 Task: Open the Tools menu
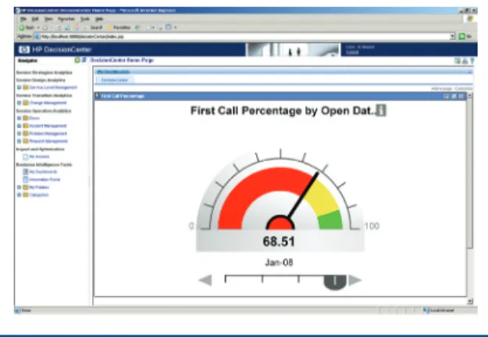[85, 19]
